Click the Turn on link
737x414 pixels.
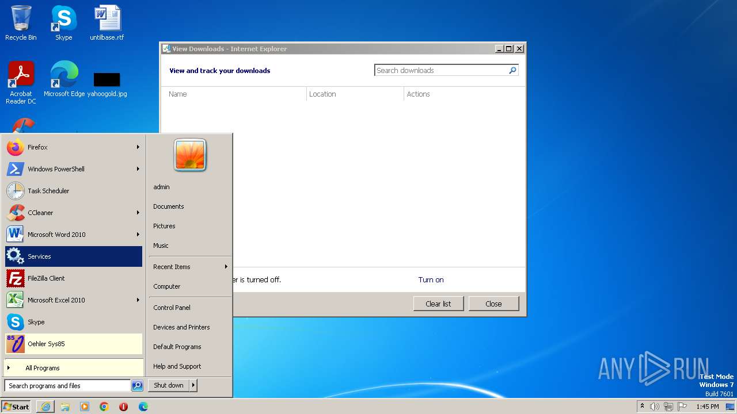431,279
